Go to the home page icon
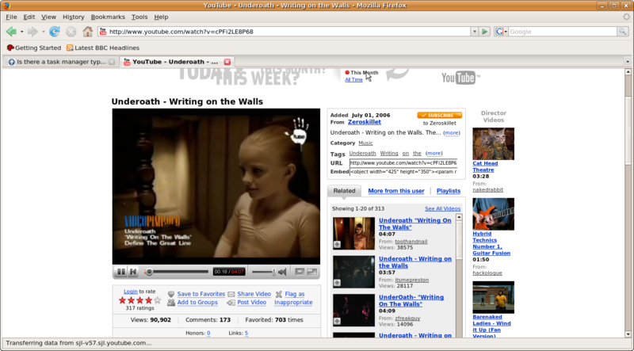Screen dimensions: 634x351 [x=88, y=32]
